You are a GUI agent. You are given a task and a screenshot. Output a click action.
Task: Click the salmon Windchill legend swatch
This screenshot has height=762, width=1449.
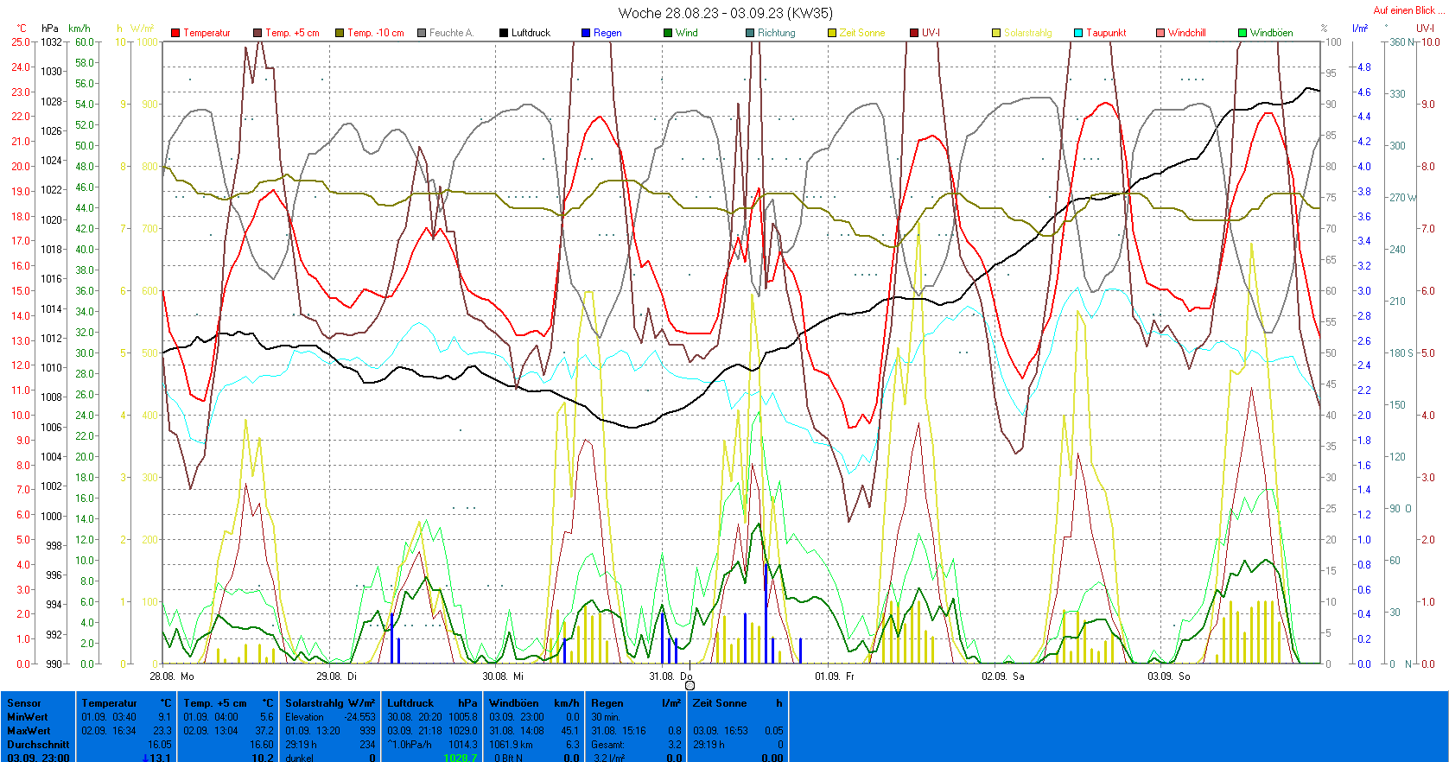pos(1160,33)
